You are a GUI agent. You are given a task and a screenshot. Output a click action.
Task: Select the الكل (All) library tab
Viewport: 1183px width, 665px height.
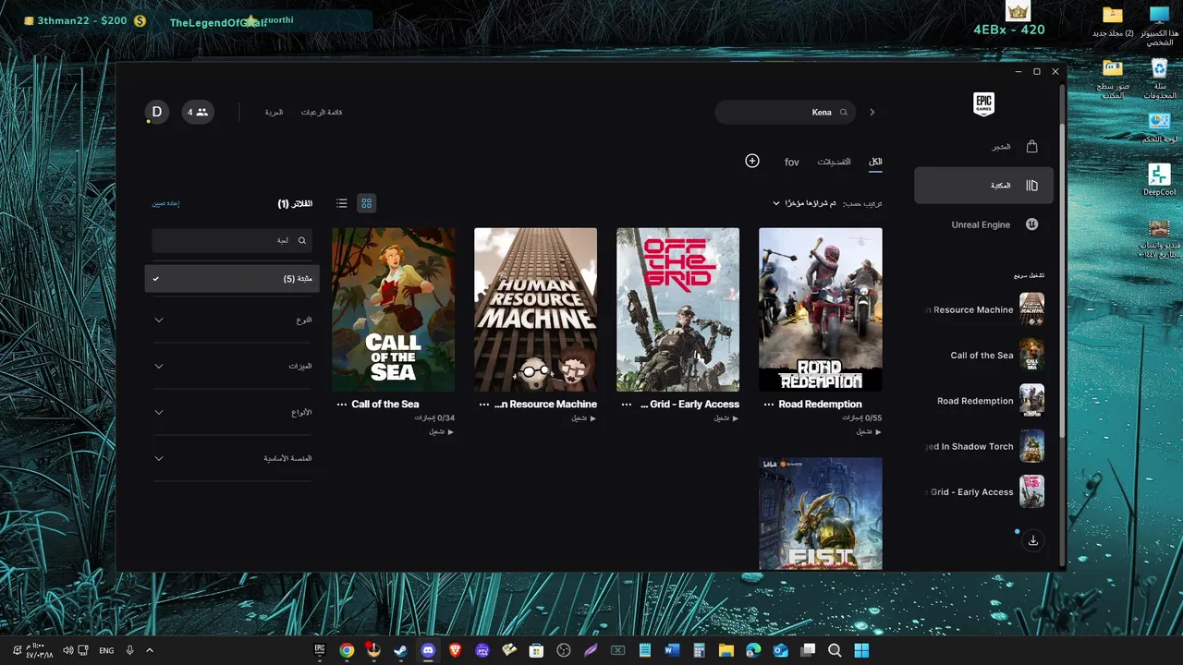875,162
